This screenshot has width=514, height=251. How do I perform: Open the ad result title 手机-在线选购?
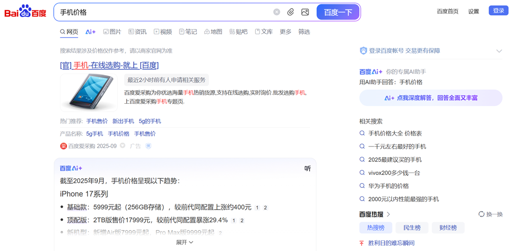coord(109,65)
